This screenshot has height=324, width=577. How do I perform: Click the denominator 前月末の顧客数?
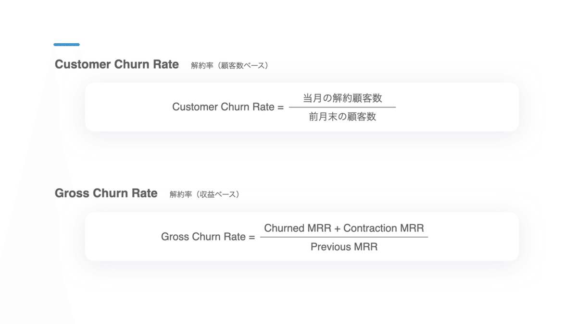coord(342,117)
